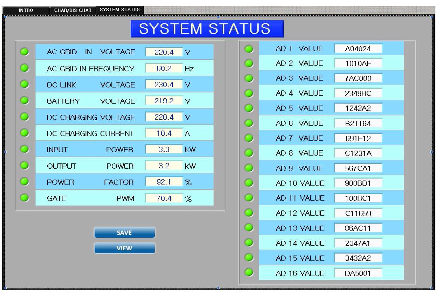Click the DC CHARGING CURRENT field showing 10.4
This screenshot has height=293, width=441.
click(x=164, y=133)
